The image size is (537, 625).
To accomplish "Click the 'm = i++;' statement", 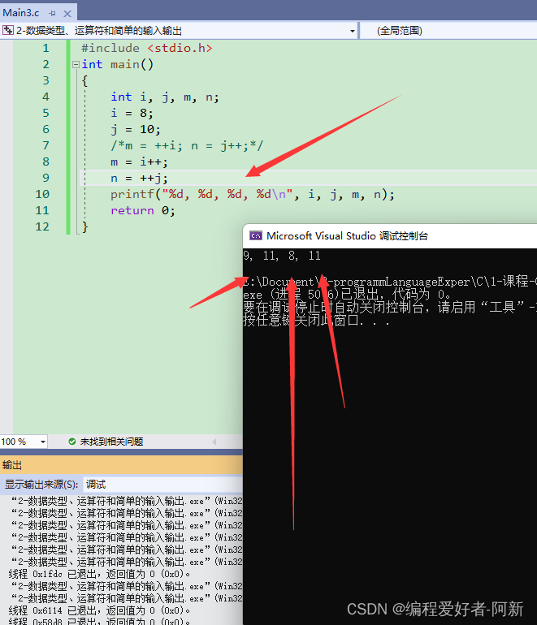I will [139, 162].
